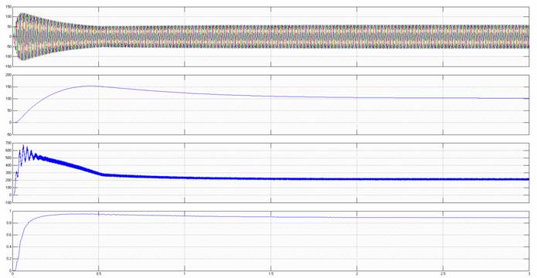The image size is (537, 278).
Task: Click the 0 origin label on bottom time axis
Action: coord(12,274)
